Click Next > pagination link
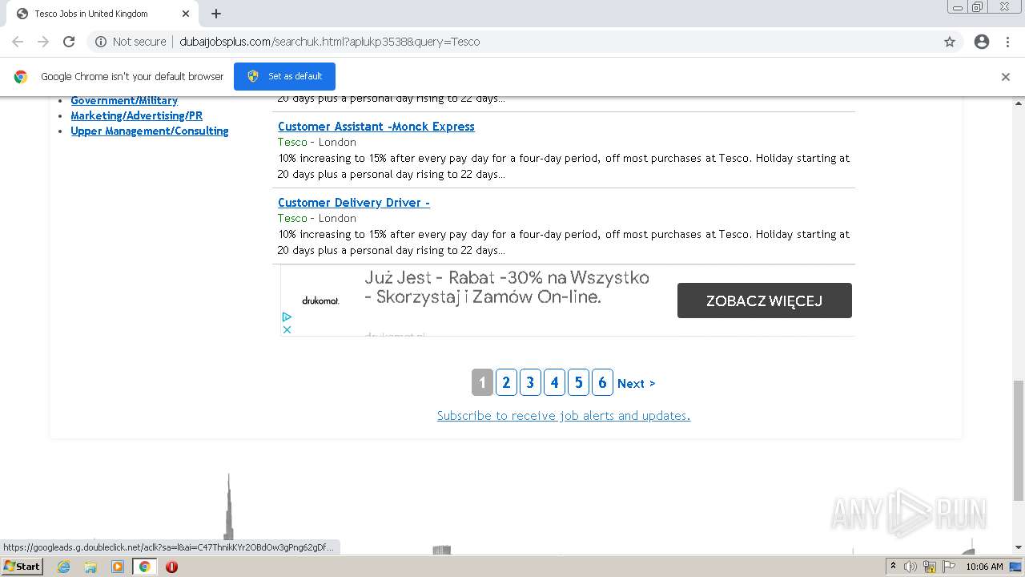 coord(637,384)
